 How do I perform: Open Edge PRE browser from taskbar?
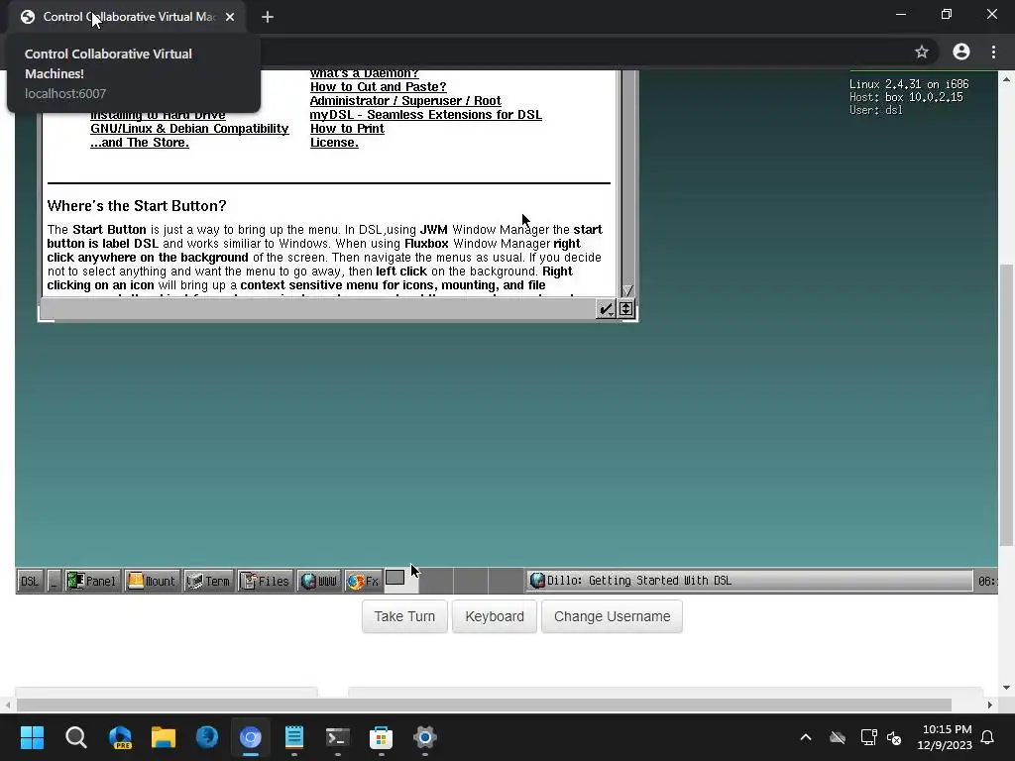[120, 737]
